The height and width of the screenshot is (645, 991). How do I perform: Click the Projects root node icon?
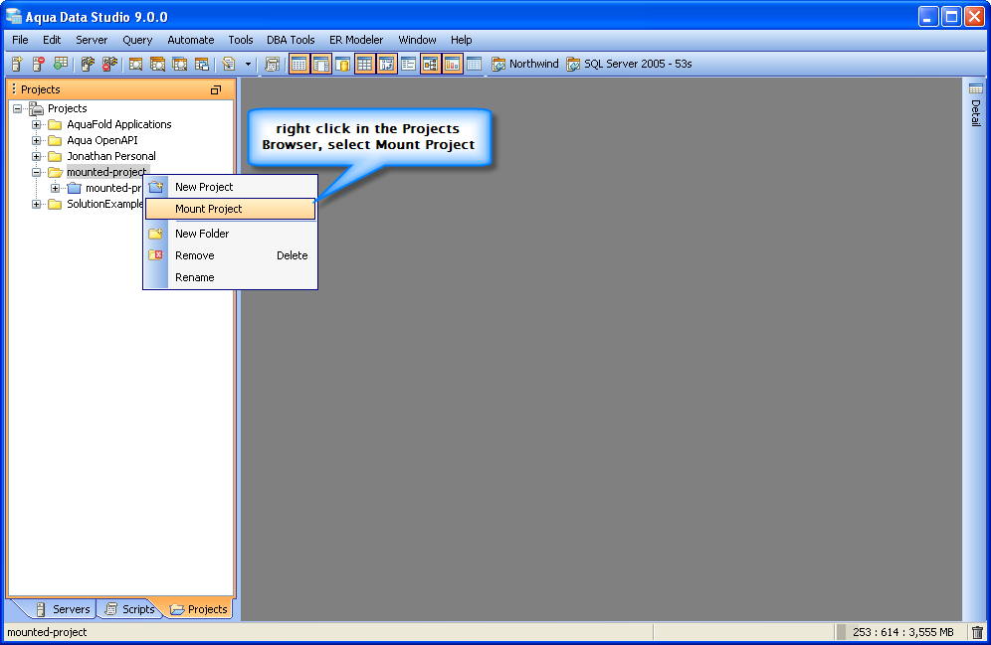coord(36,108)
